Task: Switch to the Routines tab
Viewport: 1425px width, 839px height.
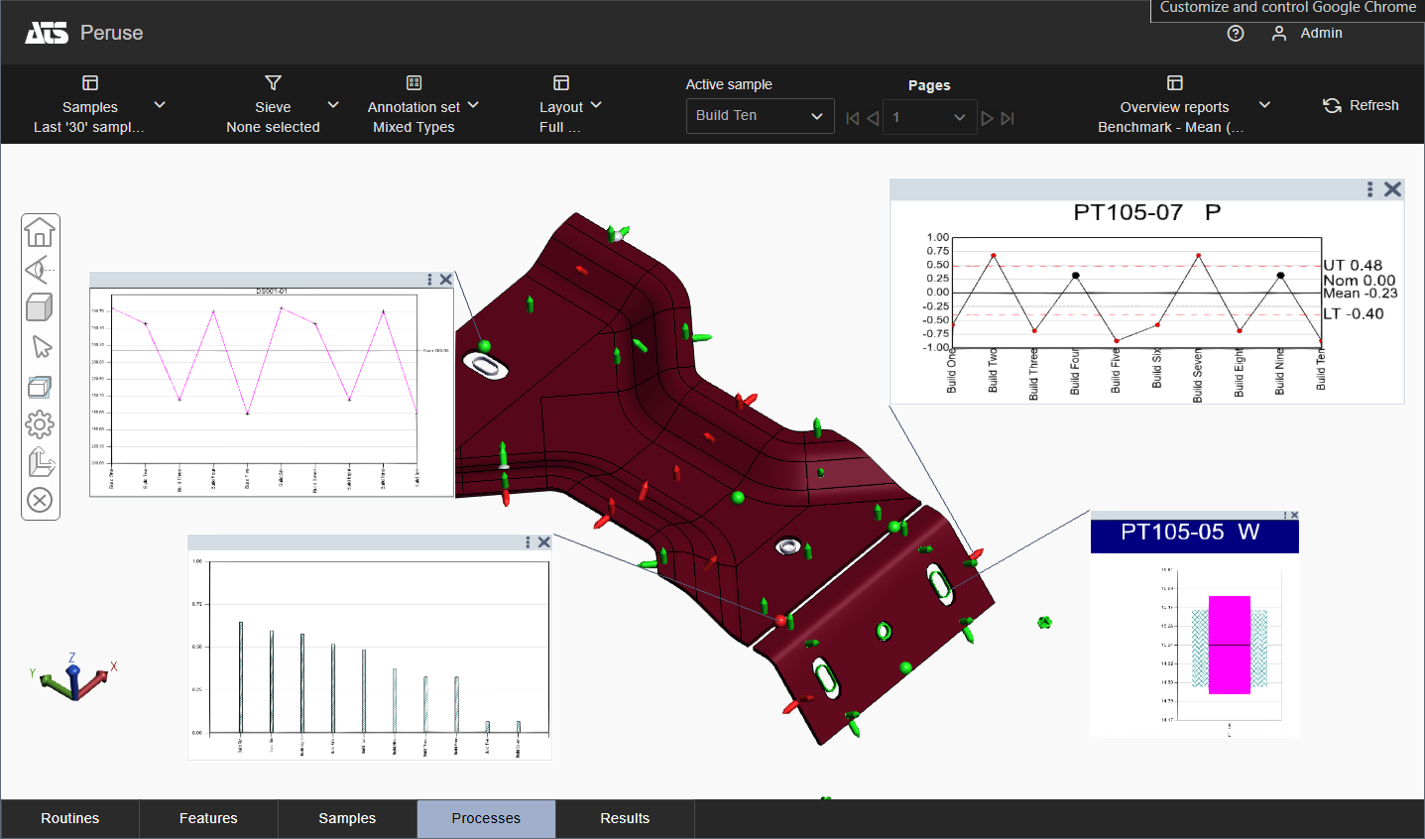Action: (69, 818)
